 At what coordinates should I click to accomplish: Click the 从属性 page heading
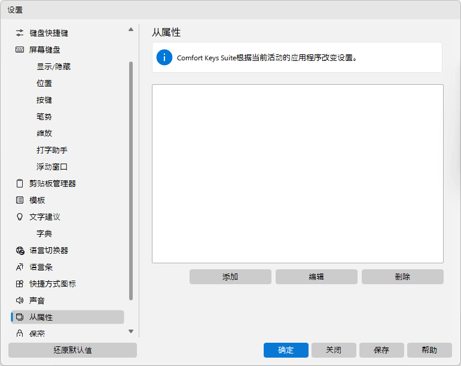coord(166,32)
